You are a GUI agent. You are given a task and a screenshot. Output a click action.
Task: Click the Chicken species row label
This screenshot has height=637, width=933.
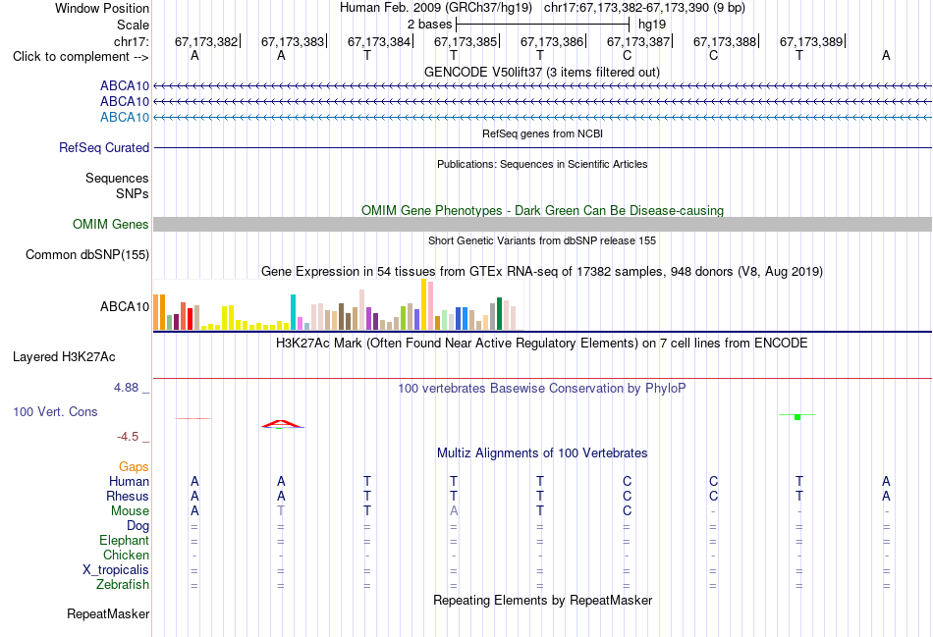tap(126, 555)
